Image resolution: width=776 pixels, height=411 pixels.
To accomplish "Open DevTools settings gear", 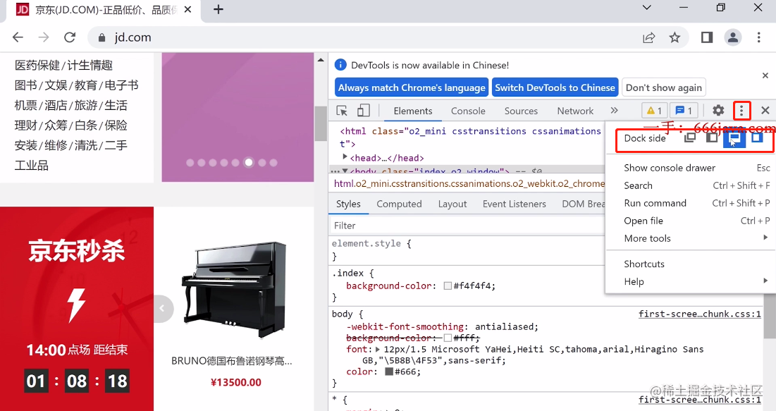I will 718,111.
